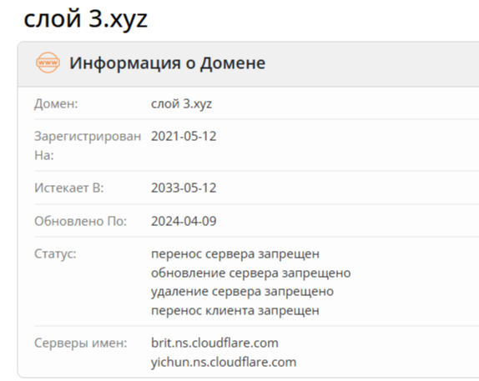Select the domain value слой 3.xyz
The image size is (479, 381).
pyautogui.click(x=181, y=104)
